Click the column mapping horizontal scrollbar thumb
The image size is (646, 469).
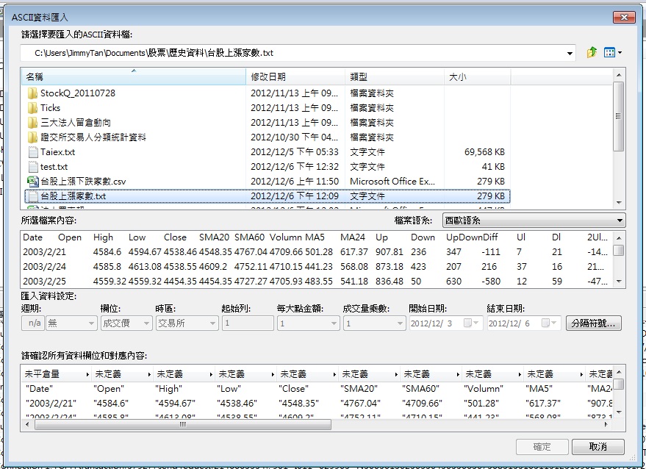click(183, 424)
